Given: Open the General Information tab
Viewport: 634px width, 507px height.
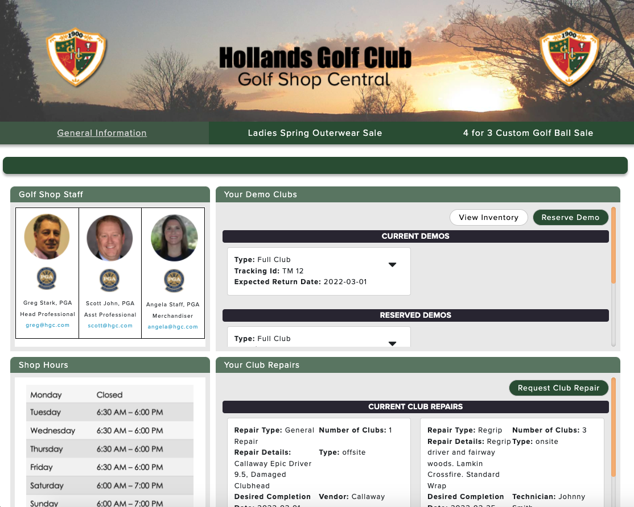Looking at the screenshot, I should 102,133.
